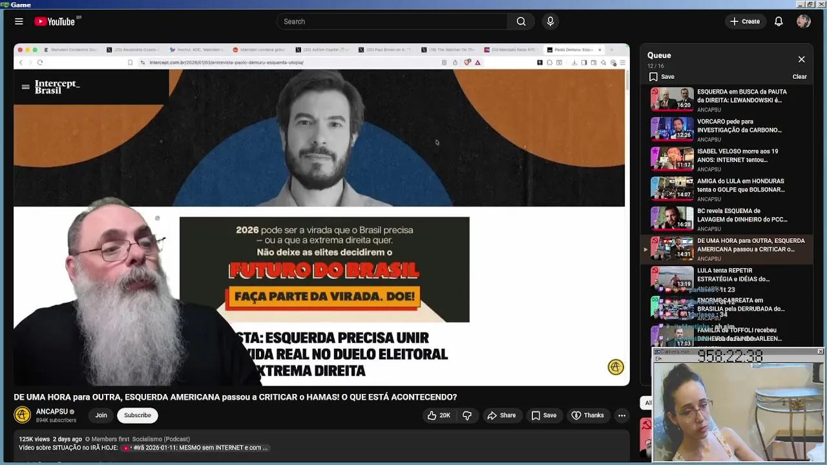The image size is (827, 465).
Task: Subscribe to the ANCAPSU channel
Action: (138, 415)
